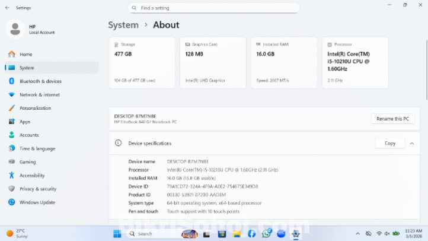The image size is (428, 241).
Task: Copy the device specifications
Action: 390,143
